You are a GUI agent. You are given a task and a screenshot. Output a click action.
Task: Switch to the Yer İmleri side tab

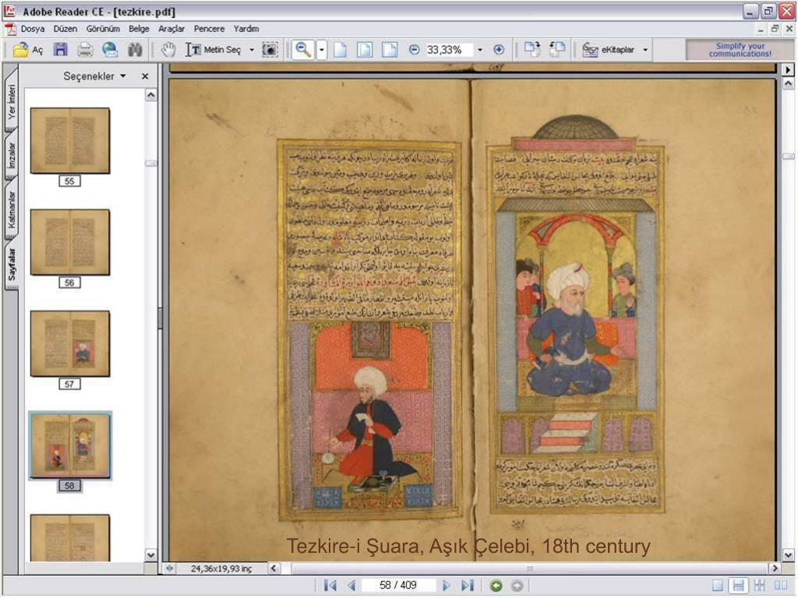11,101
